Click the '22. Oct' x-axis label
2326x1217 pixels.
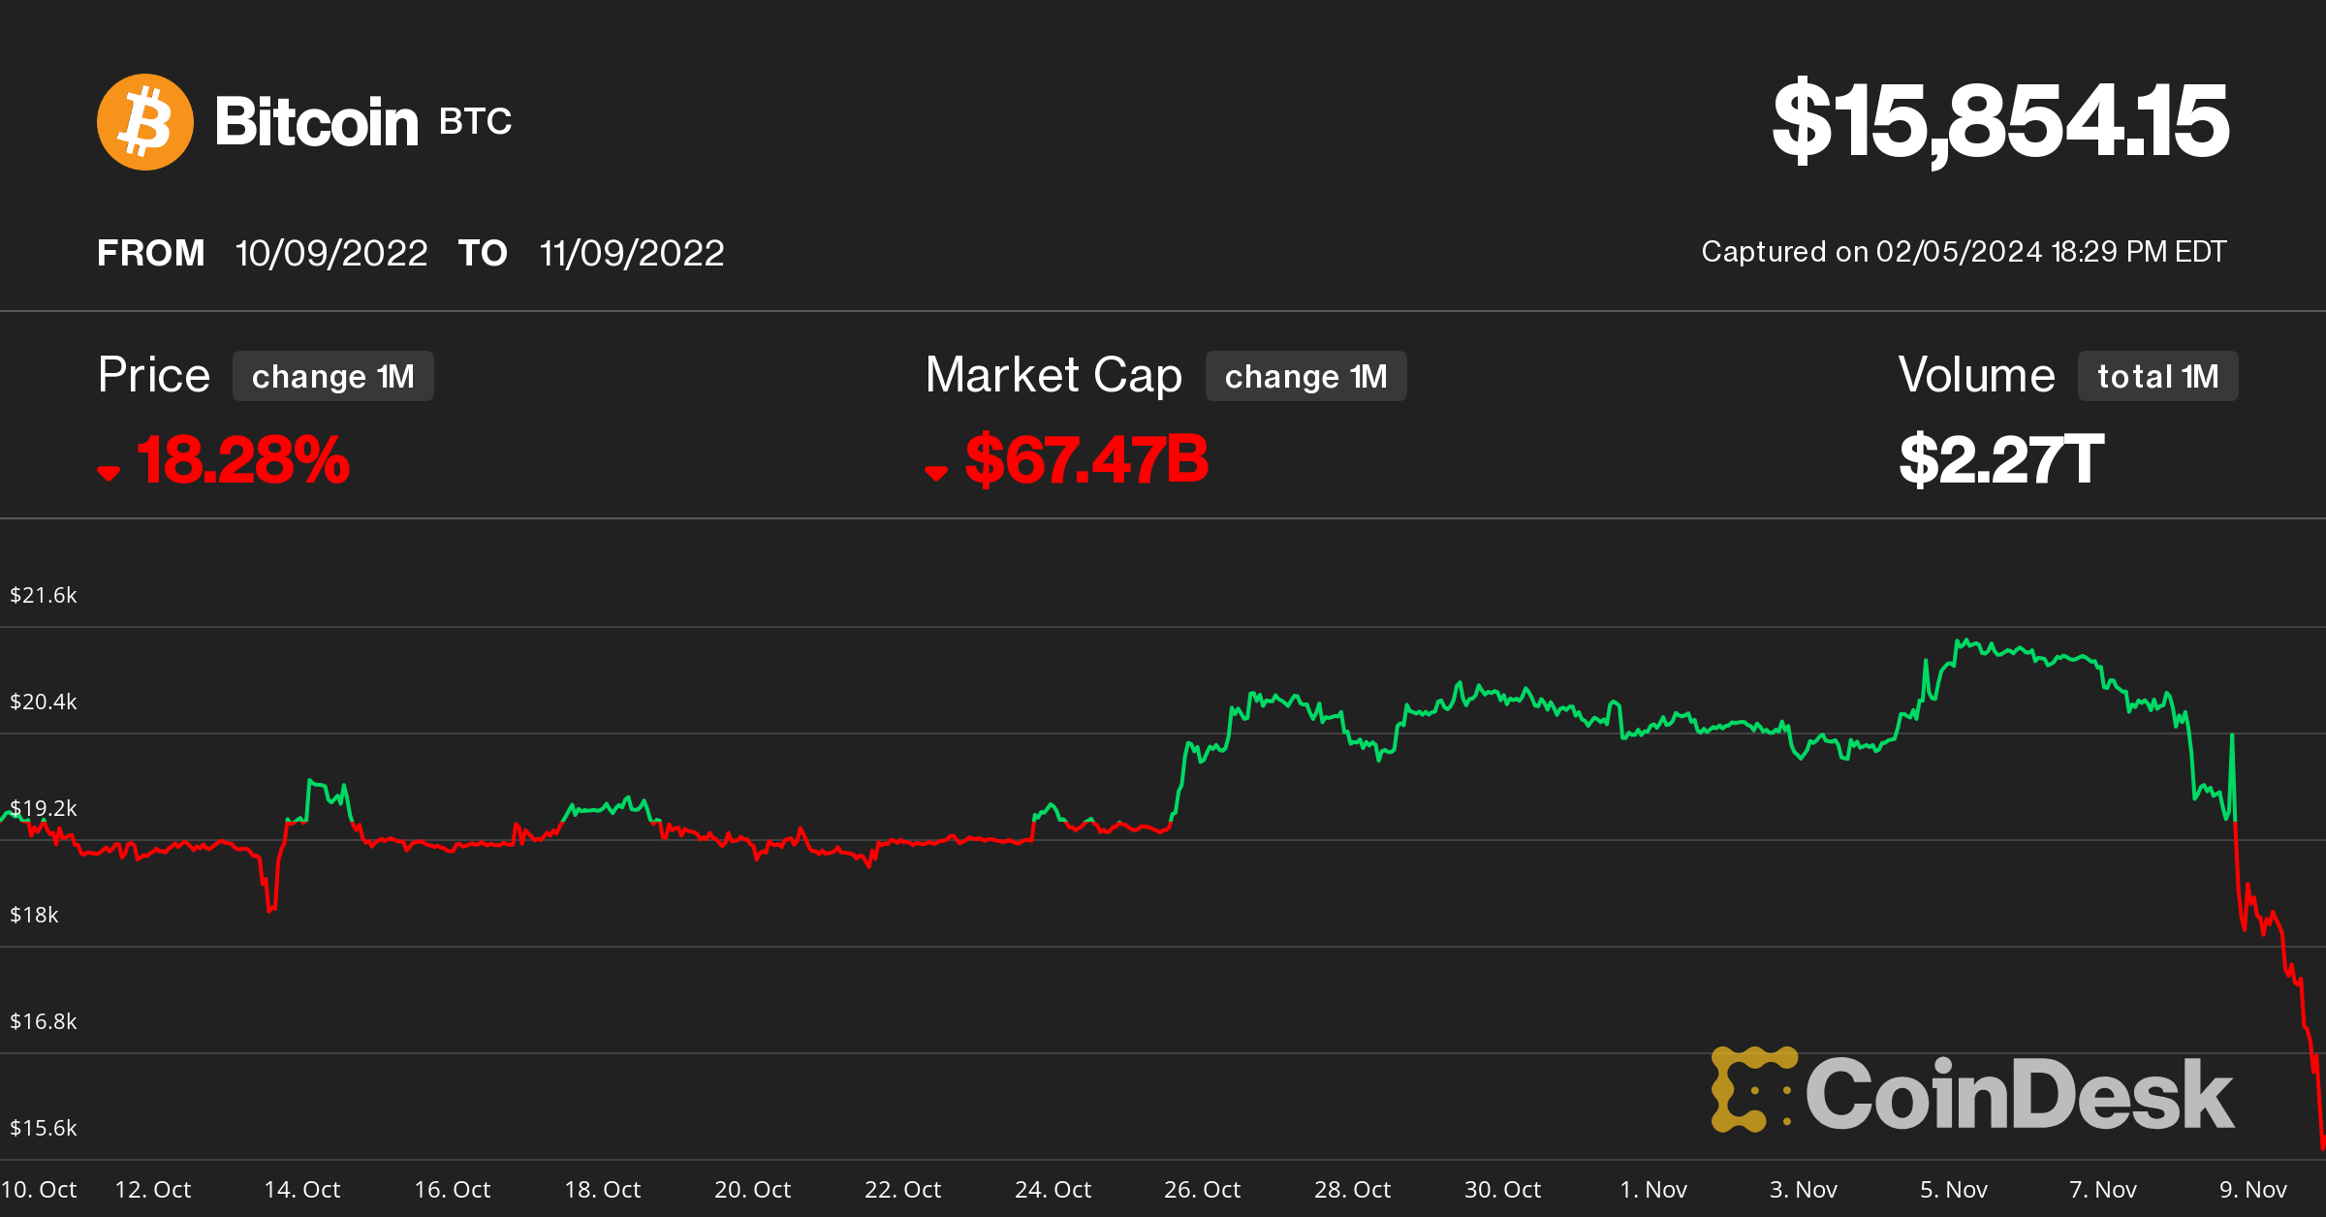click(903, 1190)
